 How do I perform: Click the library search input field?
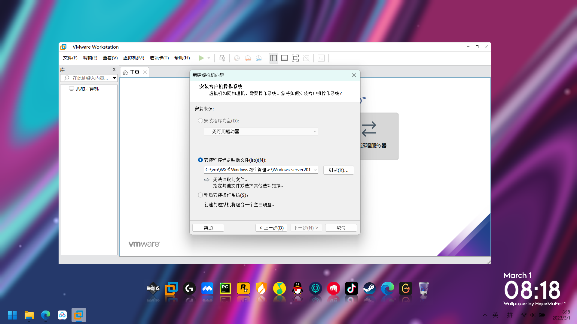[90, 78]
